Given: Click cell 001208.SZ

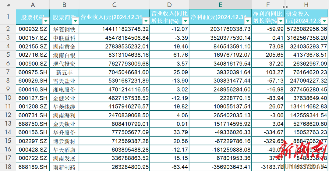Looking at the screenshot, I should 33,106.
